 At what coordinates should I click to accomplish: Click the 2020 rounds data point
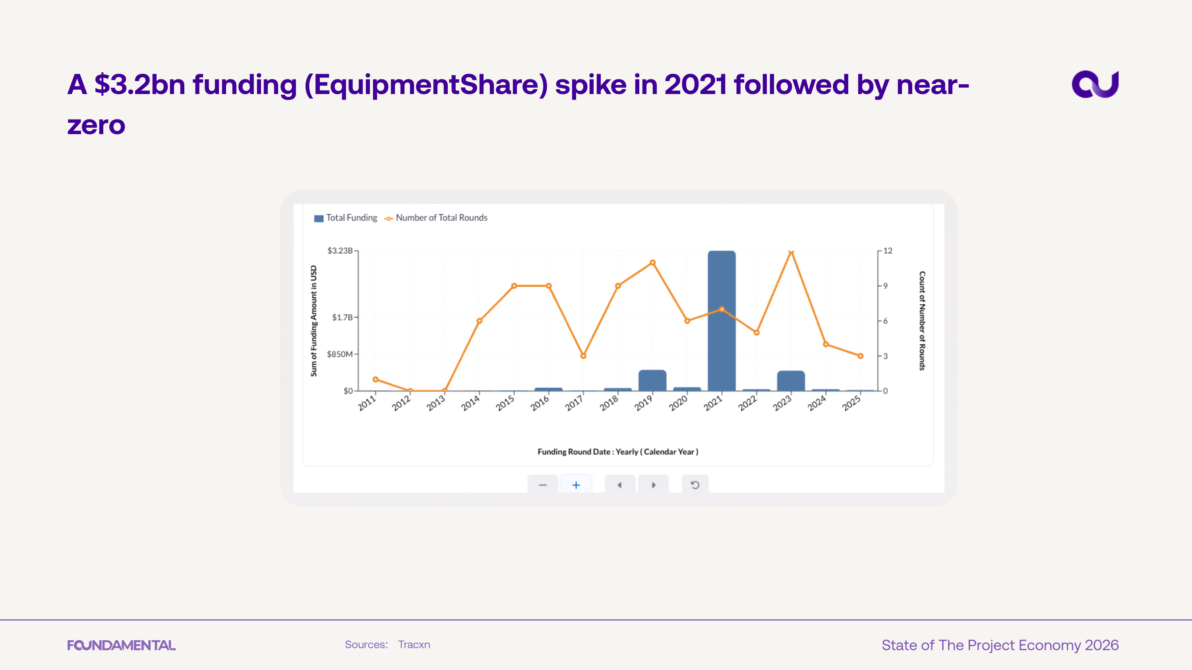click(687, 321)
